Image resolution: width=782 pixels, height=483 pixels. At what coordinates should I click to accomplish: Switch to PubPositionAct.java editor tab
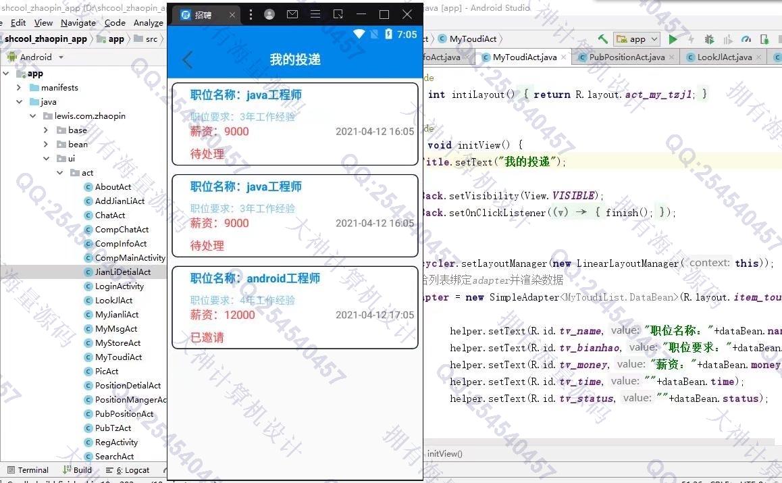point(627,57)
